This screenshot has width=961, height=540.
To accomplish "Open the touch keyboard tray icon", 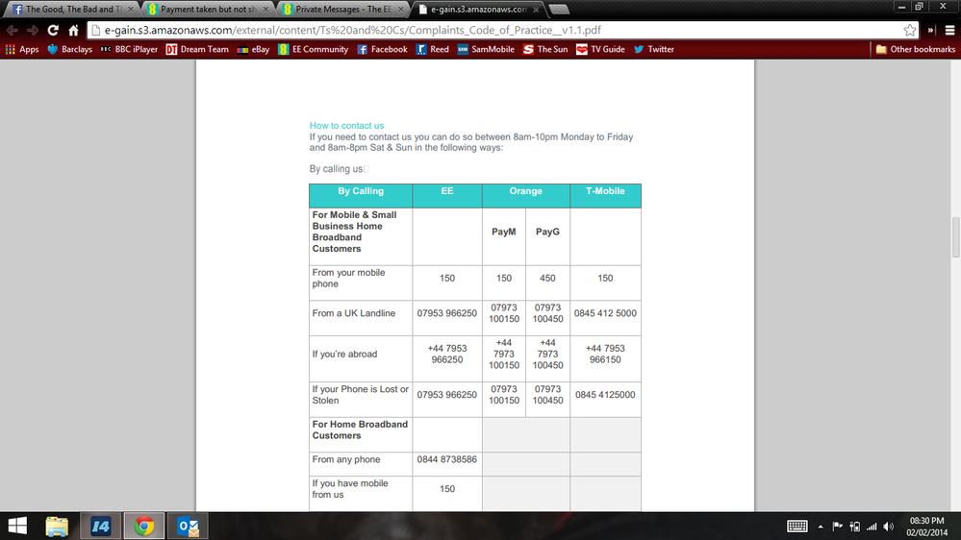I will point(797,526).
